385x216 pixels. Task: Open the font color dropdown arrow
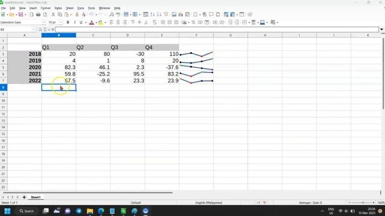96,23
